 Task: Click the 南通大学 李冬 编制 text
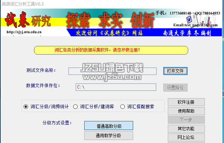pyautogui.click(x=187, y=33)
